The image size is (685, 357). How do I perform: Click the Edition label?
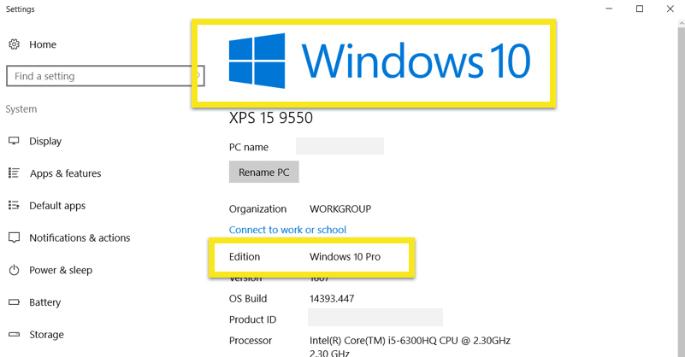(x=245, y=256)
